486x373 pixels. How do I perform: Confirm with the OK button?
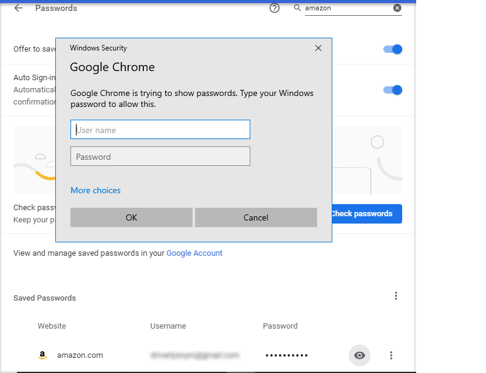click(x=131, y=217)
